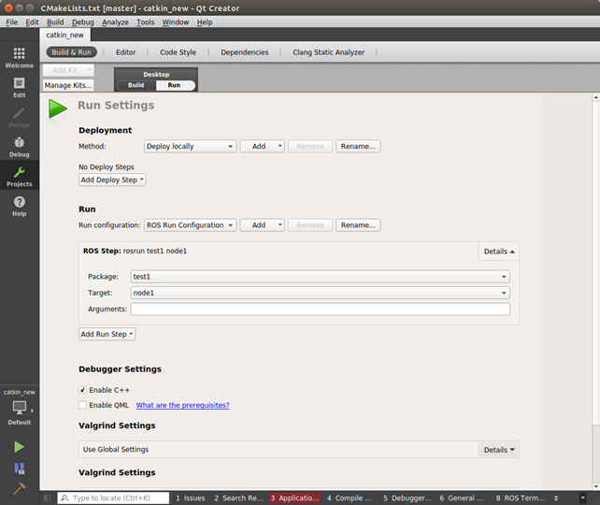Open the Tools menu

click(x=146, y=22)
